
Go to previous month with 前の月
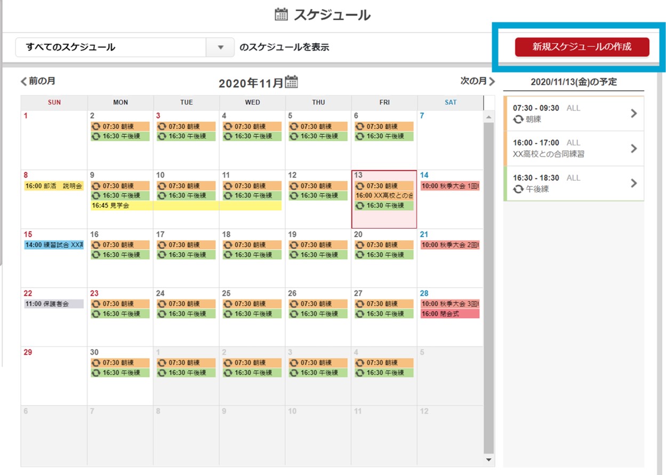[38, 81]
